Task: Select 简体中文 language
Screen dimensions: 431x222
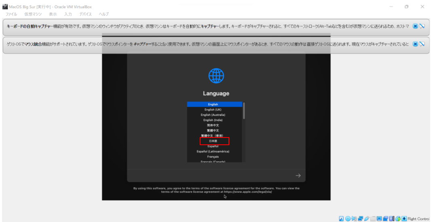Action: tap(215, 125)
